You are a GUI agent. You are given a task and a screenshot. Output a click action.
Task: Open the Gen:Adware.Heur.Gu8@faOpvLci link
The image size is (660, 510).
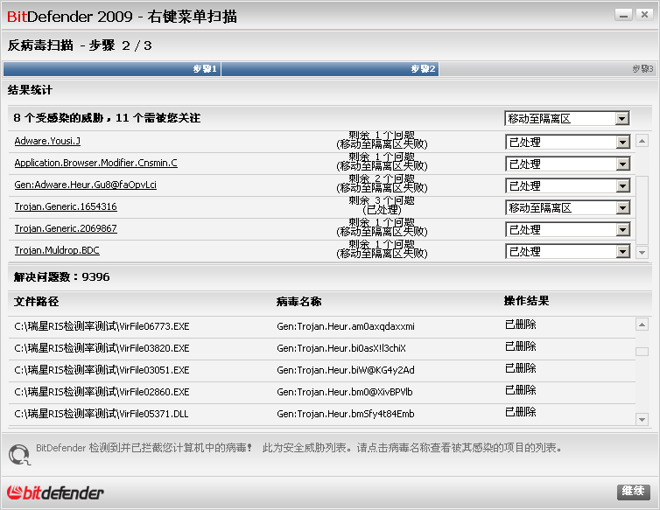86,185
